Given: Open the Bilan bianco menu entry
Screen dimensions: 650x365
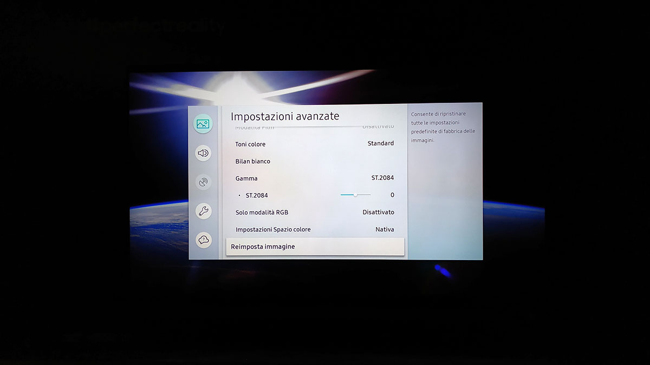Looking at the screenshot, I should [x=252, y=162].
